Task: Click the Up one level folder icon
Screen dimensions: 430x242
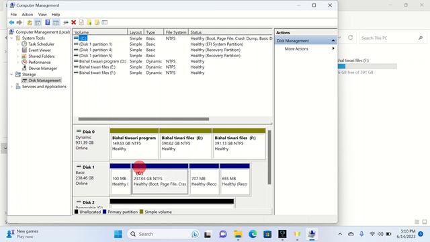Action: pyautogui.click(x=30, y=22)
